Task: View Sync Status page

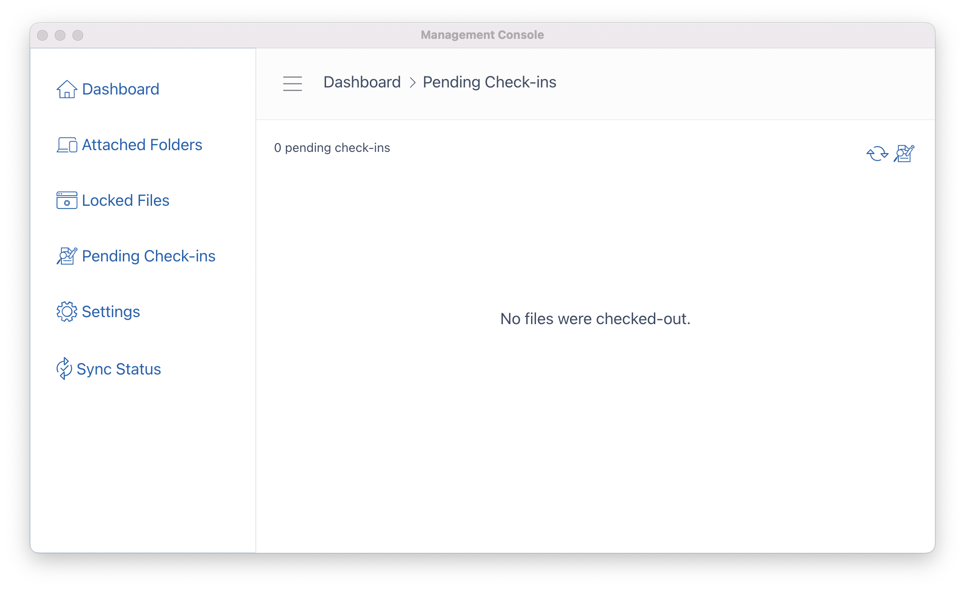Action: click(119, 369)
